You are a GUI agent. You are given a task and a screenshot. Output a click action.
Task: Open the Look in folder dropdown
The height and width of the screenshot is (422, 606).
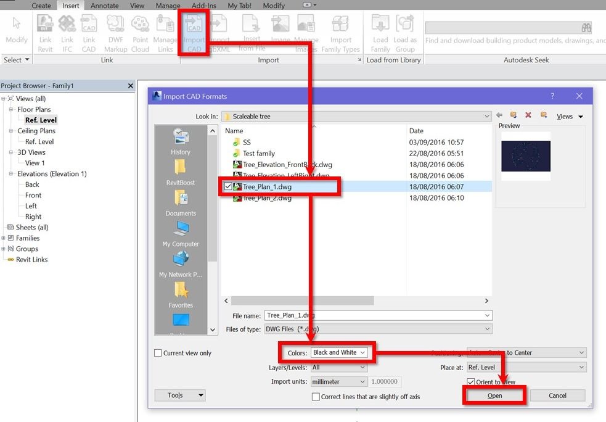pyautogui.click(x=486, y=116)
